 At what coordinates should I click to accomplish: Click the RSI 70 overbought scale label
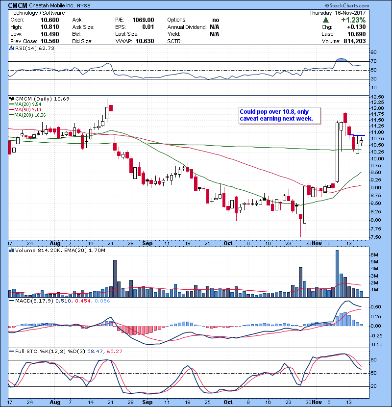[374, 61]
